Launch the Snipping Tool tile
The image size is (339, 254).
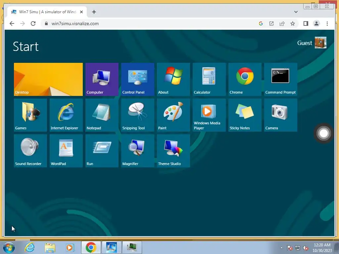138,115
